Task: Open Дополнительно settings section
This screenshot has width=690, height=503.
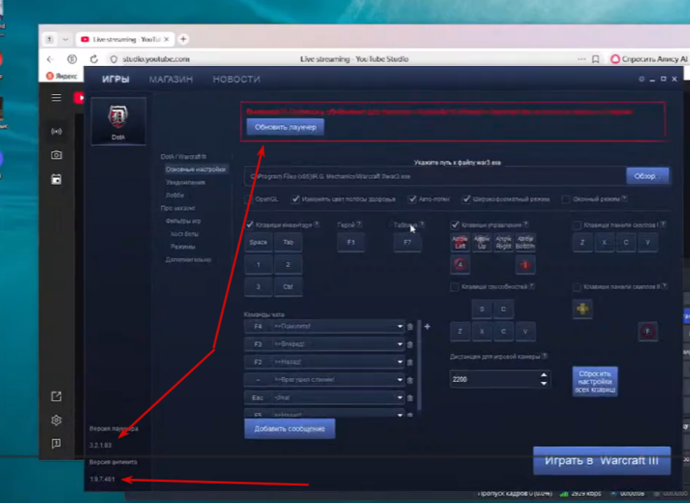Action: tap(189, 260)
